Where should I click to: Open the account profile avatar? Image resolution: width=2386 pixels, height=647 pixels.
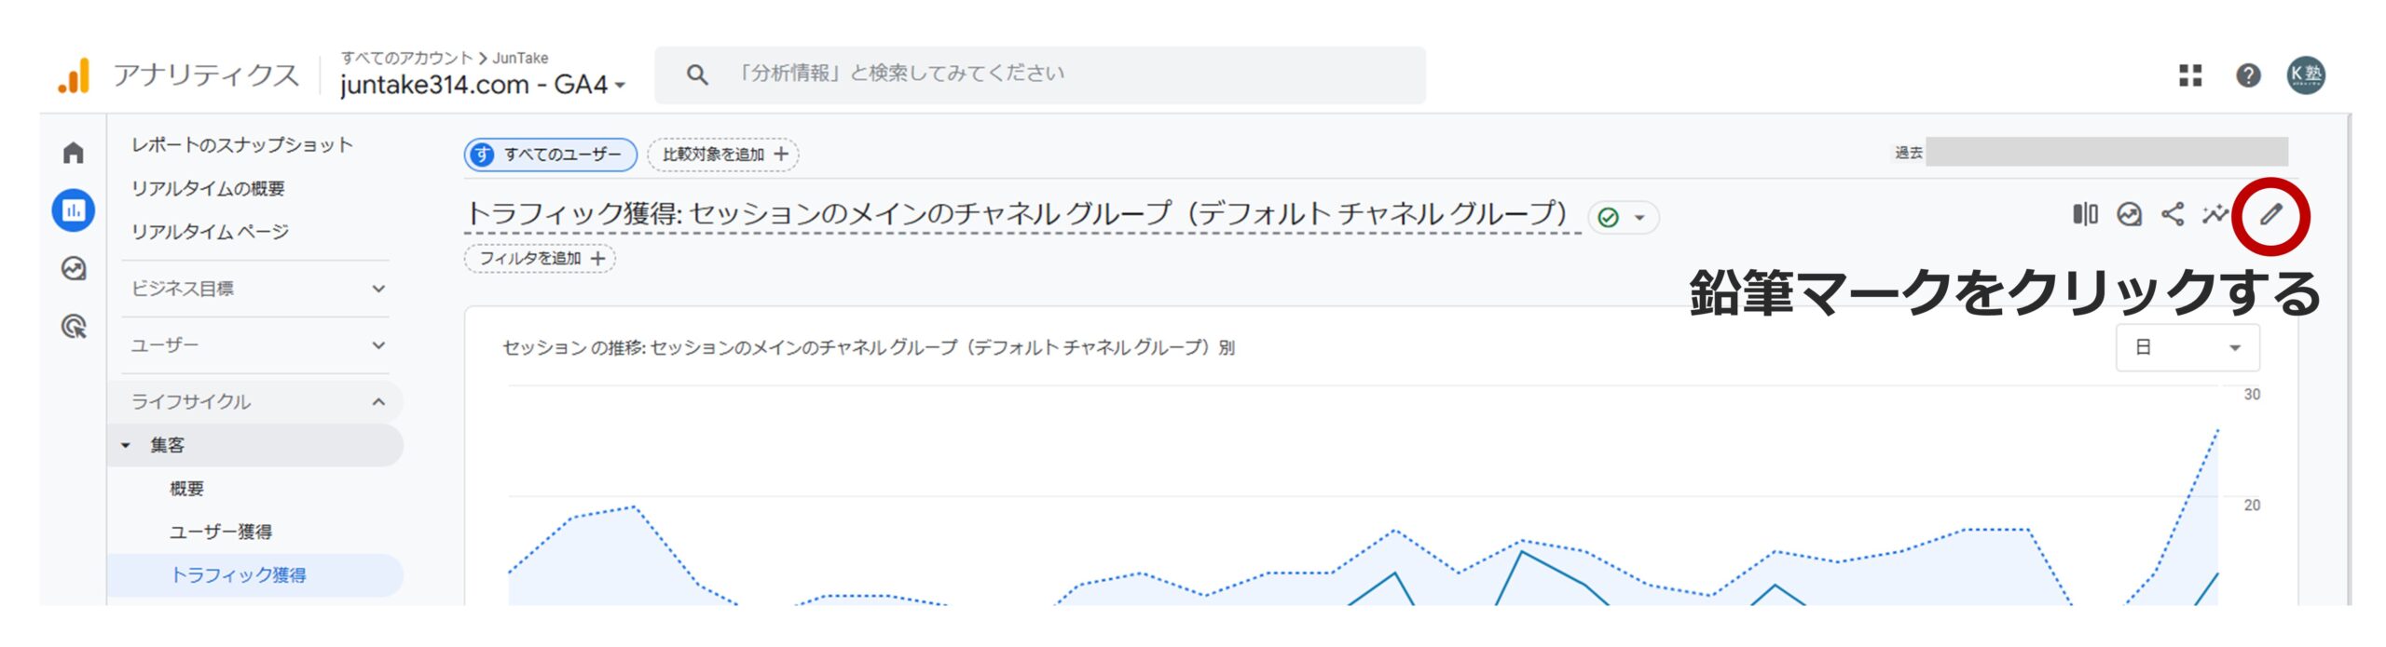(2306, 75)
